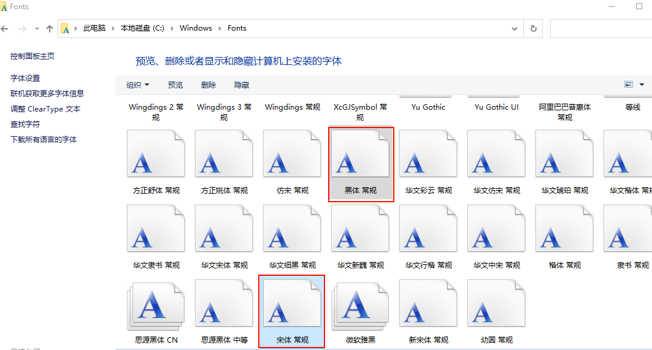
Task: Click 隐藏 in the toolbar
Action: point(242,85)
